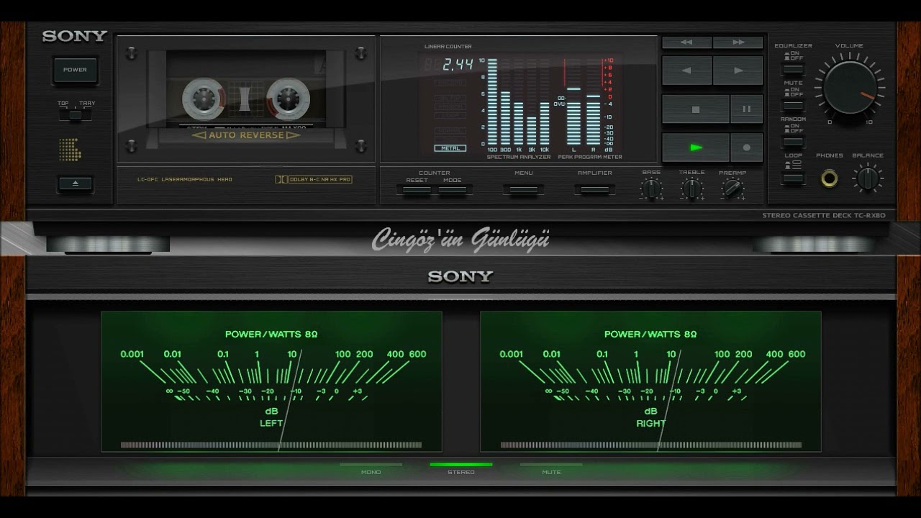Click the fast-forward double-arrow button
Image resolution: width=921 pixels, height=518 pixels.
738,42
